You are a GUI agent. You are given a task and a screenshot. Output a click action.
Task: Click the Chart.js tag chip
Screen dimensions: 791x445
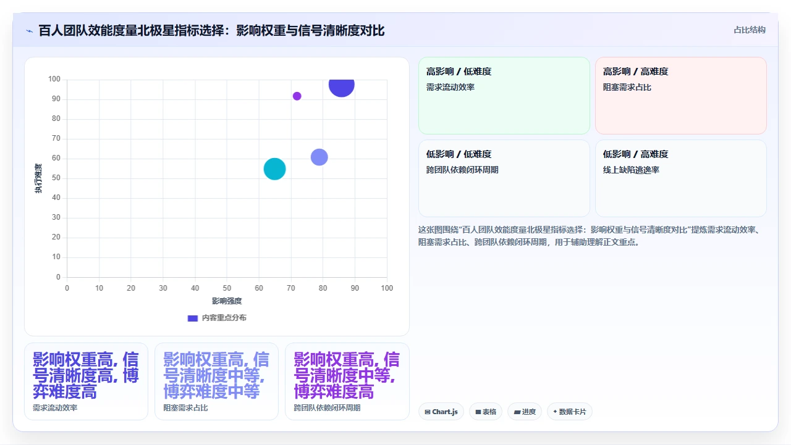pyautogui.click(x=441, y=412)
